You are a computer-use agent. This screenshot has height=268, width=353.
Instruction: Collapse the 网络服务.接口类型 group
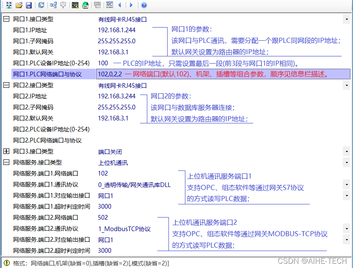[6, 162]
